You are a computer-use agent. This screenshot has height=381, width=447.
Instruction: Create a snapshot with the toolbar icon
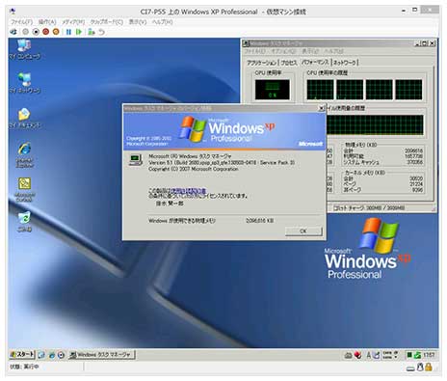(92, 32)
